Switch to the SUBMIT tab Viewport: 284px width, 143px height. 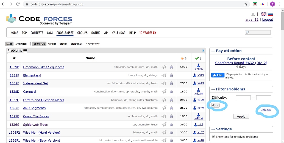(x=52, y=44)
